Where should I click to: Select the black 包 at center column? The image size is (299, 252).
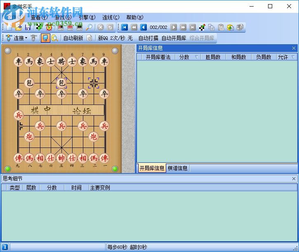[x=61, y=83]
